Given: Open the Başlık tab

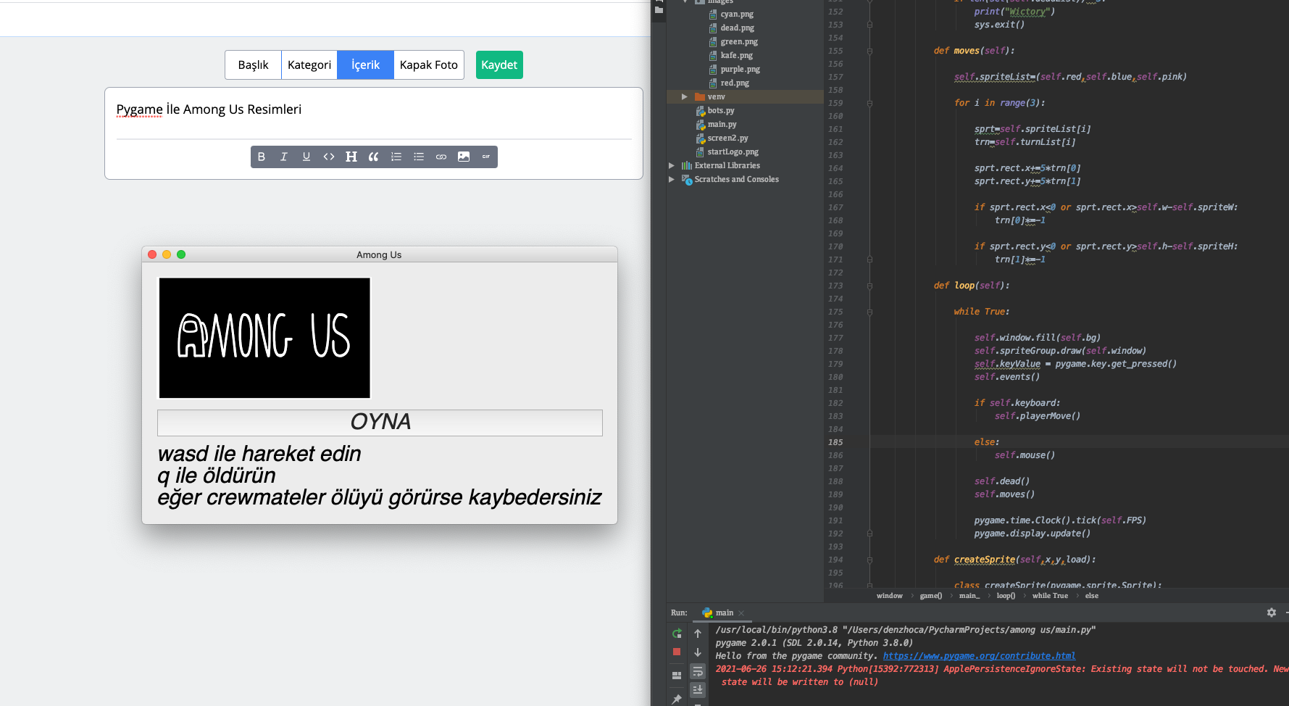Looking at the screenshot, I should click(x=253, y=65).
